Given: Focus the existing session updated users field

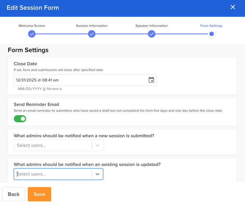Looking at the screenshot, I should 53,174.
